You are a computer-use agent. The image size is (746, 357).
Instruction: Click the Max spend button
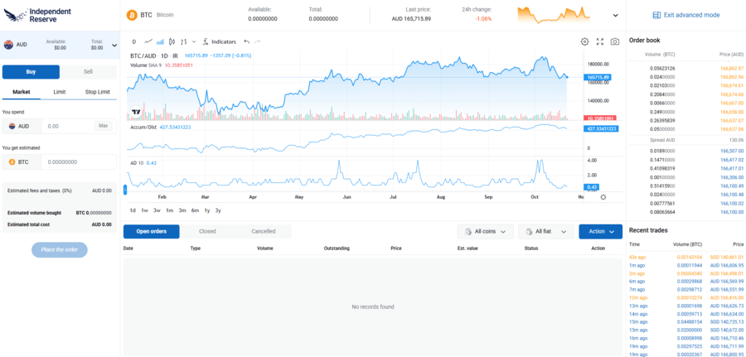point(104,126)
